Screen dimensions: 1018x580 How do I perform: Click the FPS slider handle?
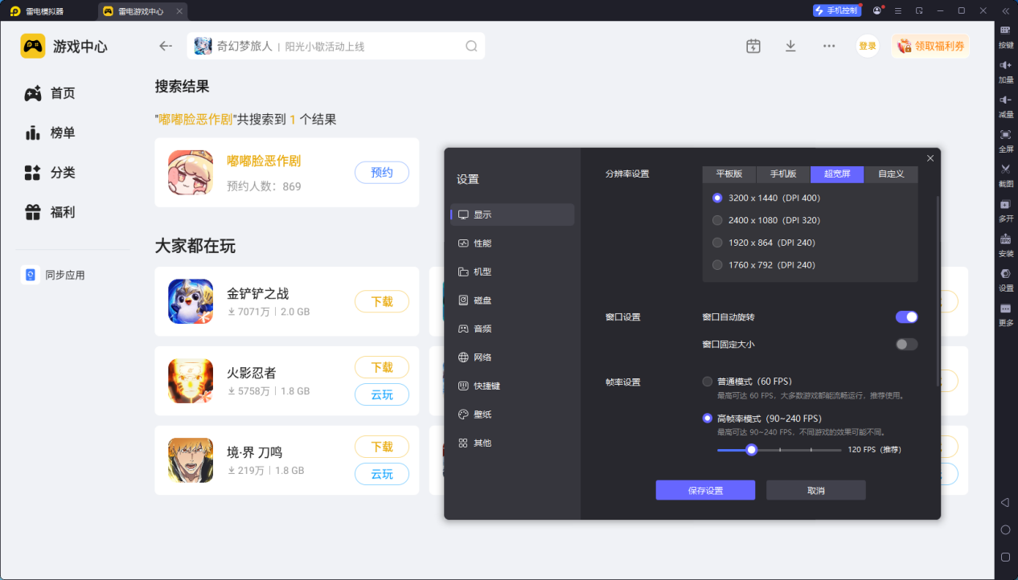751,450
